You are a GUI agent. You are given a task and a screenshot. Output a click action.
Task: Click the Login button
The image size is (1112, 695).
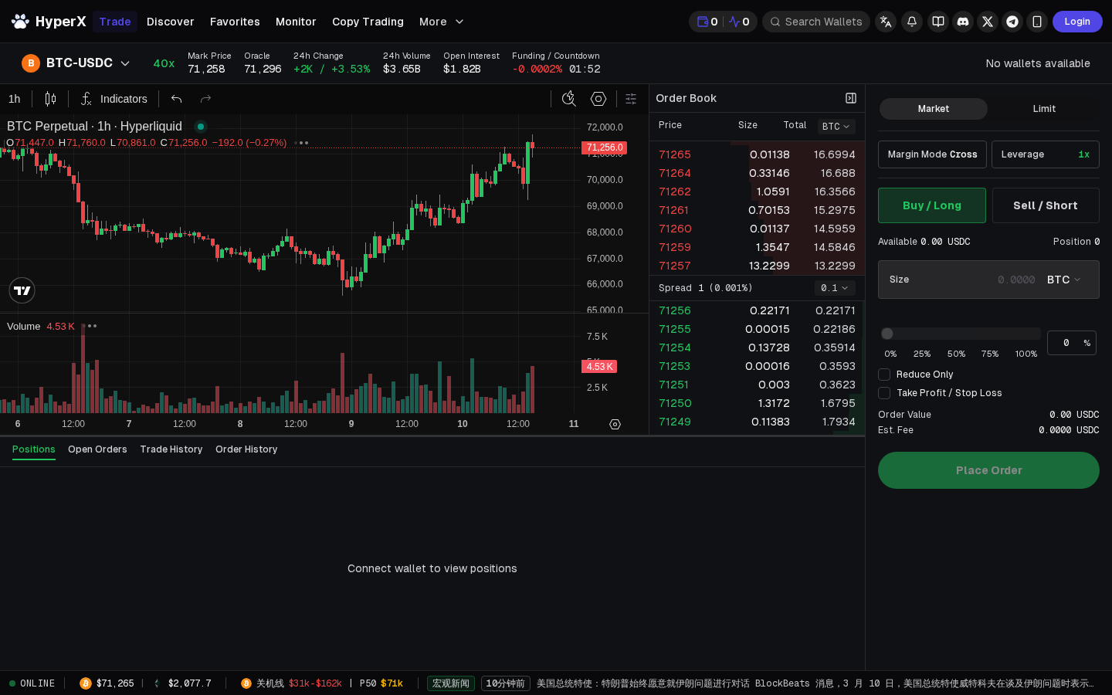click(x=1077, y=22)
